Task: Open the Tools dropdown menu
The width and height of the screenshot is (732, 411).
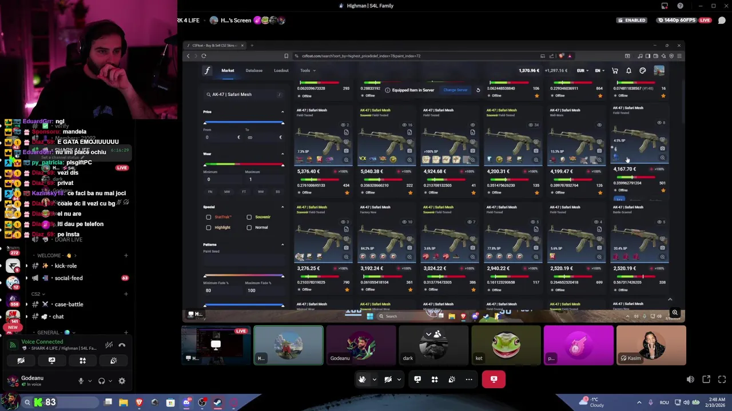Action: (308, 71)
